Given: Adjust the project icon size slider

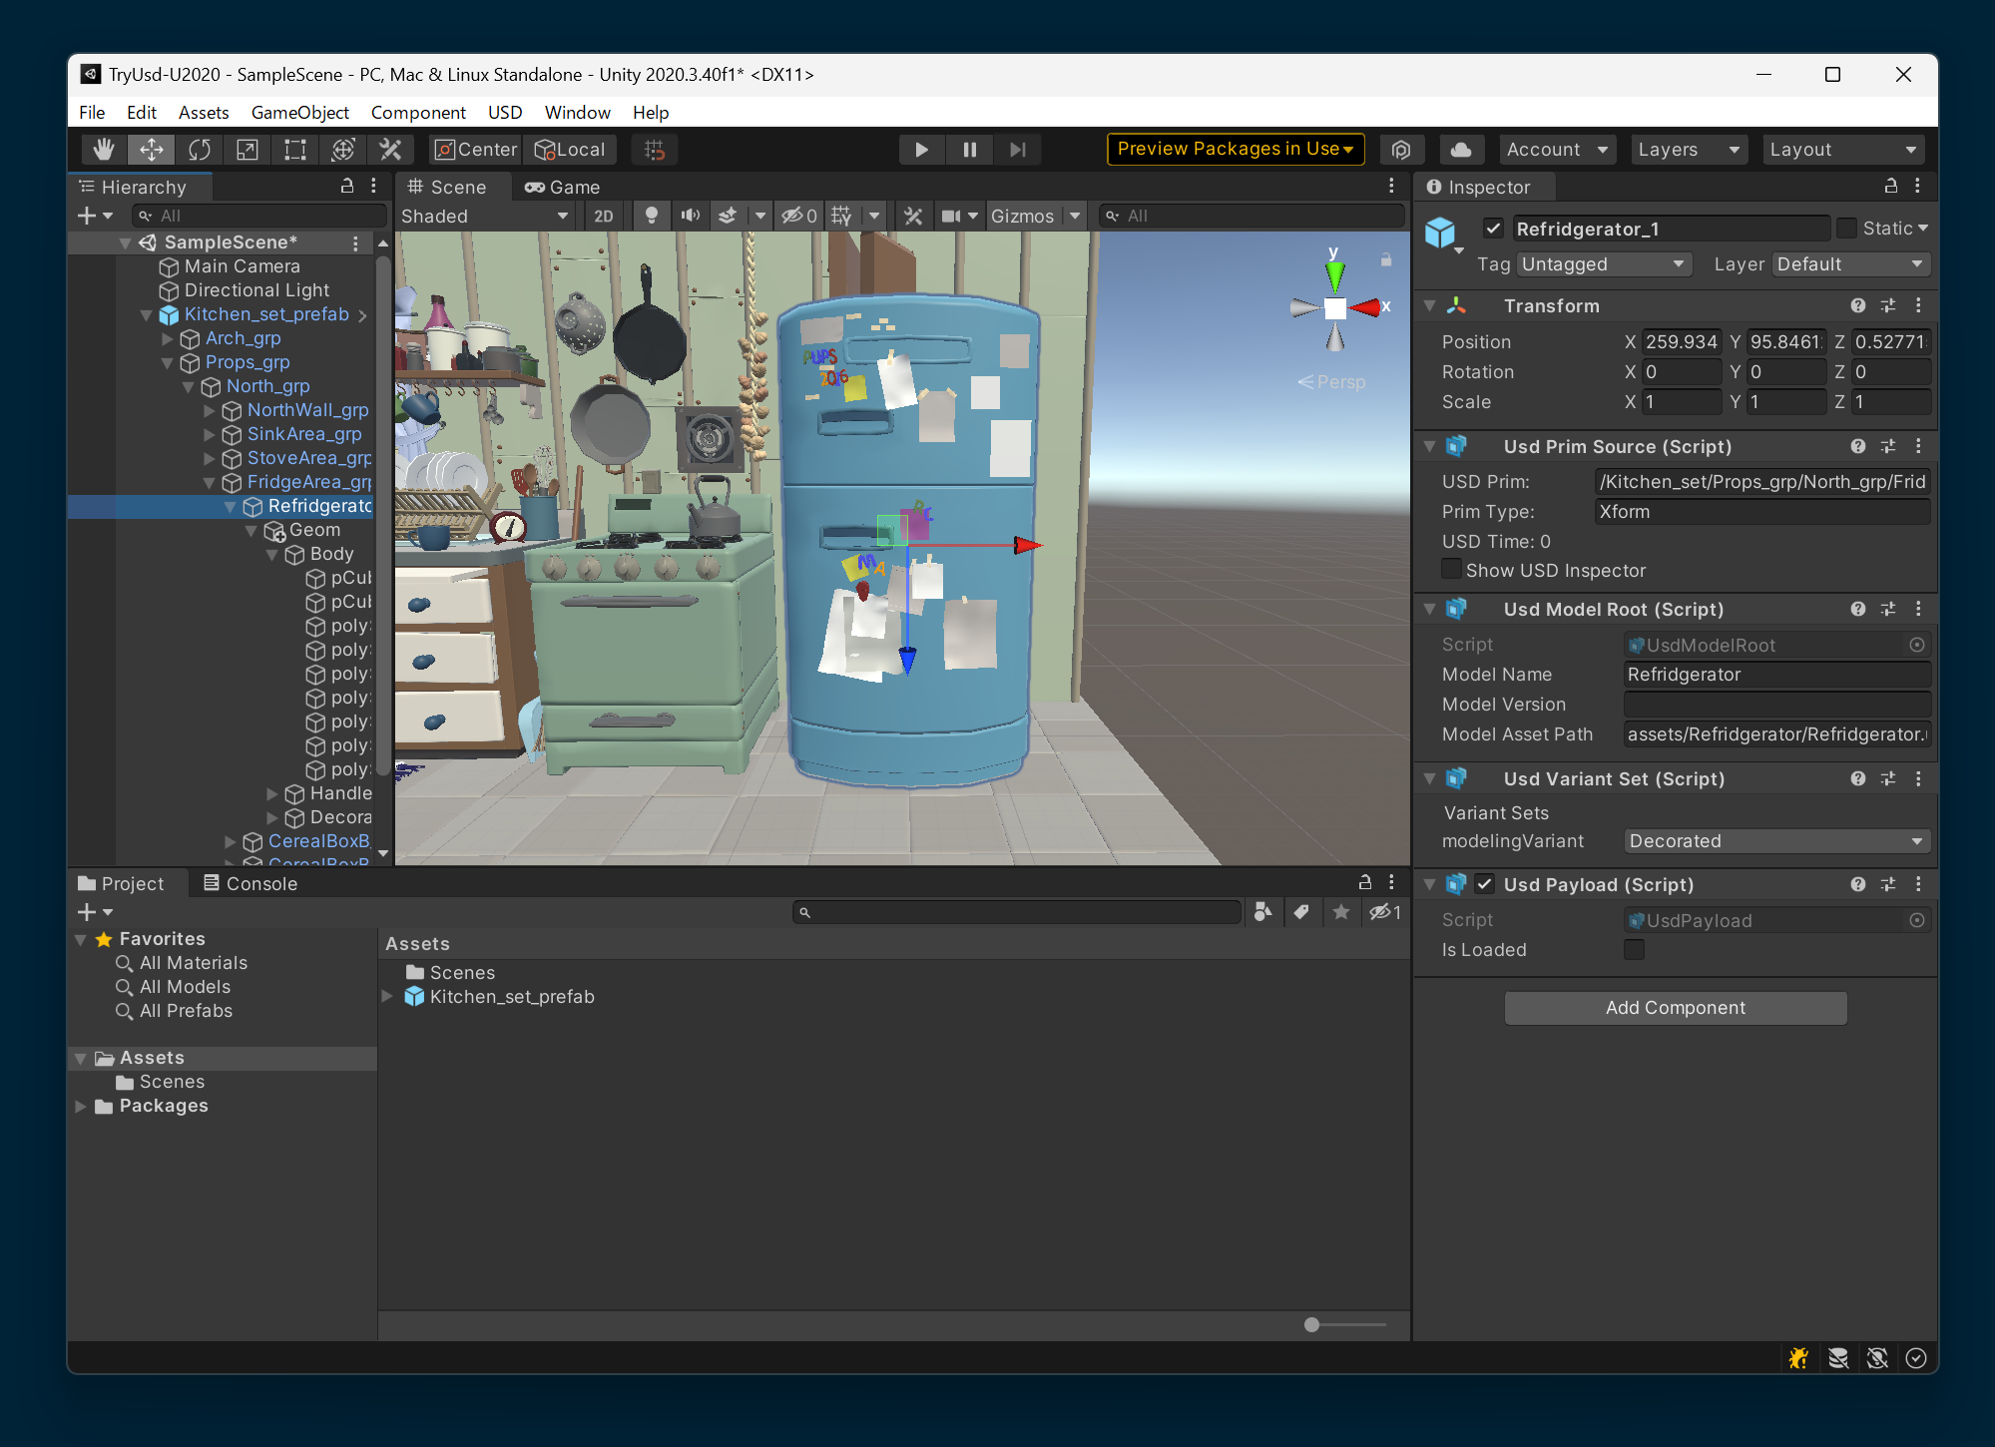Looking at the screenshot, I should 1312,1324.
